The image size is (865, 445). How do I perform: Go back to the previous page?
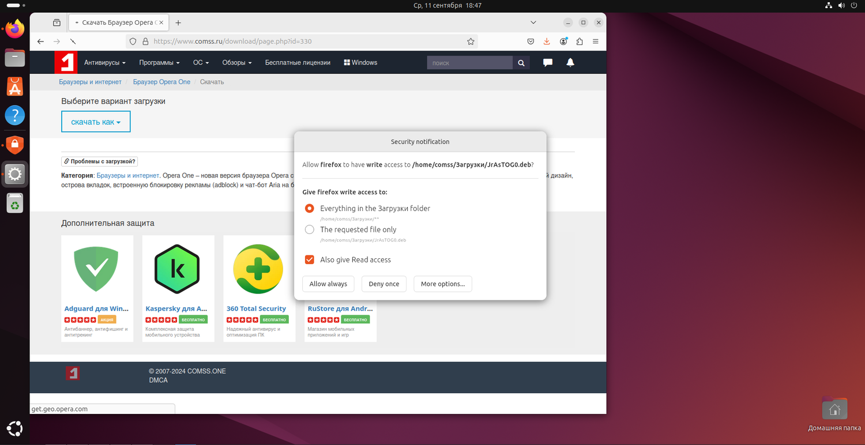(40, 42)
